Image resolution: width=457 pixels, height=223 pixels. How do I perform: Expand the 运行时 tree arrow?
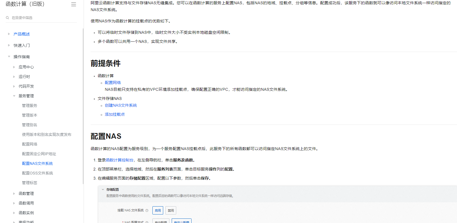14,77
